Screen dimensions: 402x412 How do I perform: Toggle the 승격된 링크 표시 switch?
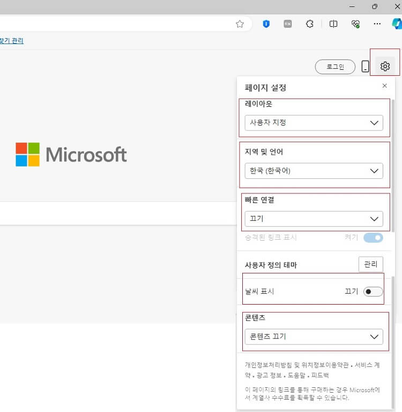373,238
